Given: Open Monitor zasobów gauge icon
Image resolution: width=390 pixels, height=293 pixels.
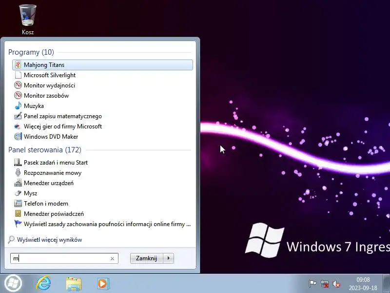Looking at the screenshot, I should point(18,95).
